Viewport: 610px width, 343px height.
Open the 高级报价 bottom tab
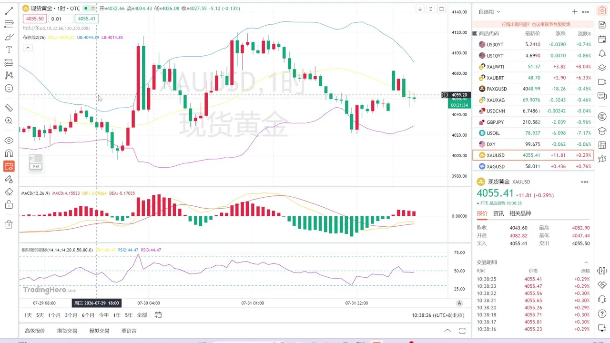(x=35, y=331)
